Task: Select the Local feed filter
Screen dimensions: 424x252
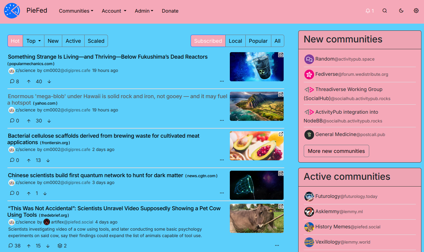Action: click(235, 41)
